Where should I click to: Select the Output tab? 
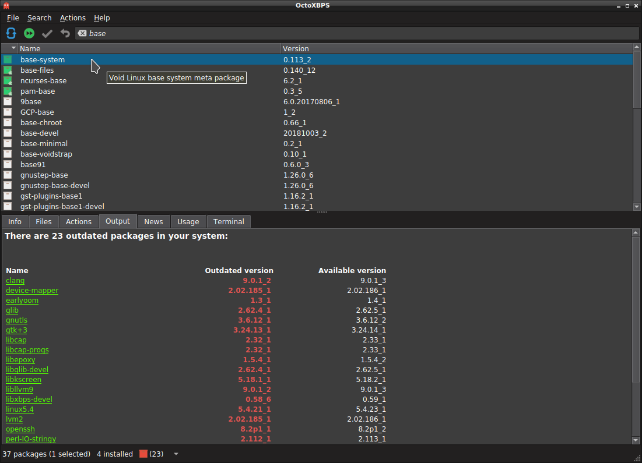point(118,221)
